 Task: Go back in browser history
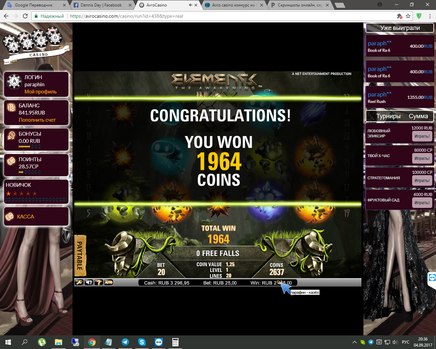6,16
